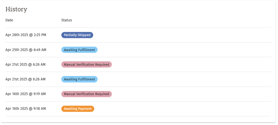
Task: Click the status badge for the 6:49 AM entry
Action: pyautogui.click(x=79, y=50)
